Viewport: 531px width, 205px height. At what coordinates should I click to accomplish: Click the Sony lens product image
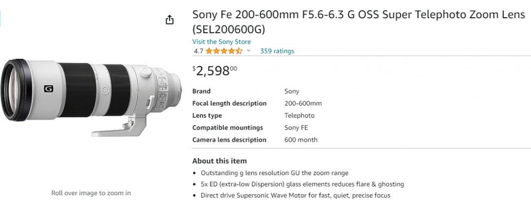91,97
